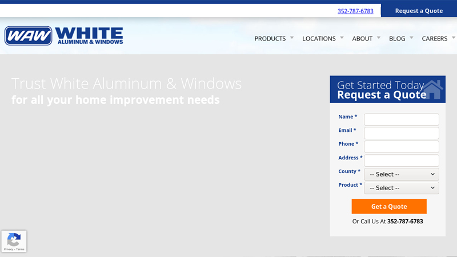Screen dimensions: 457x257
Task: Expand the Careers menu arrow
Action: pyautogui.click(x=454, y=38)
